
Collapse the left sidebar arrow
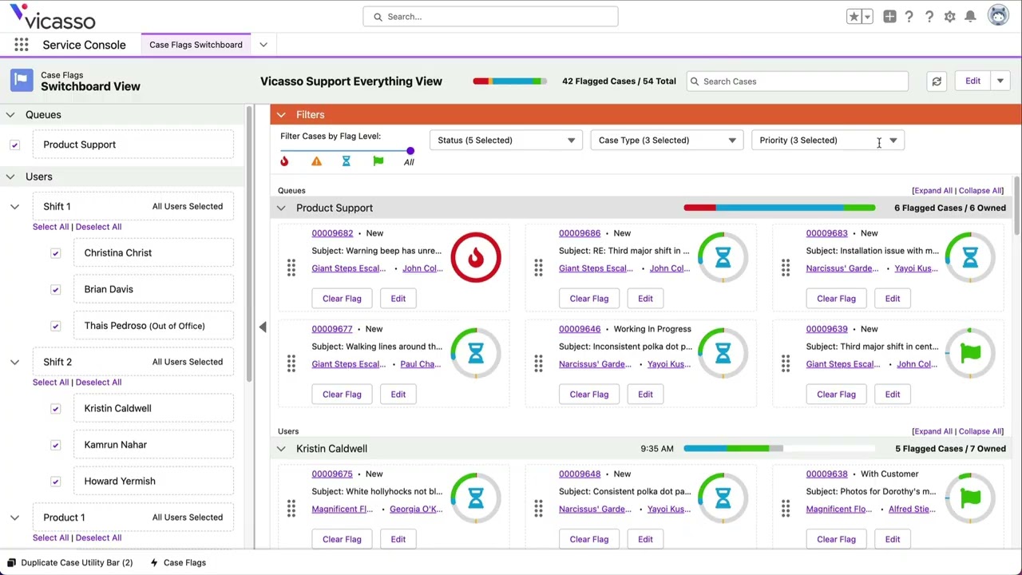[263, 327]
